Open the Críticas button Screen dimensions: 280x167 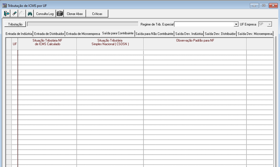(97, 14)
